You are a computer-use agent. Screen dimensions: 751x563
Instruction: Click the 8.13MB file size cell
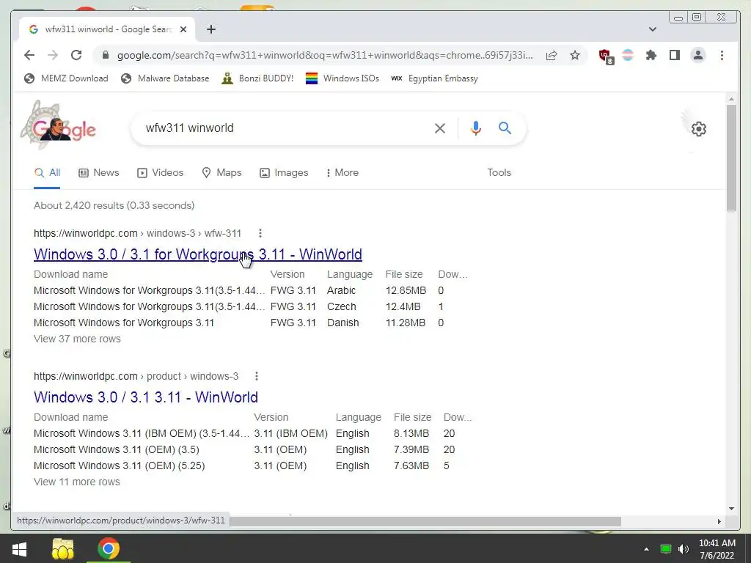coord(411,434)
